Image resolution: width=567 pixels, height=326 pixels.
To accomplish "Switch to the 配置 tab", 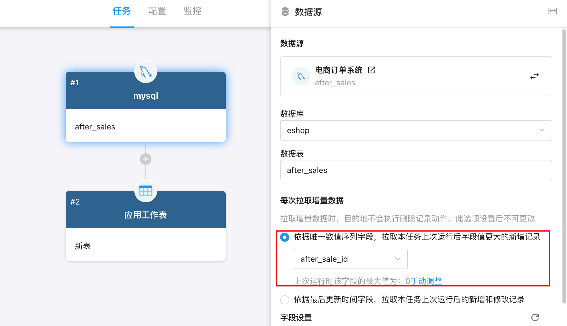I will (157, 11).
